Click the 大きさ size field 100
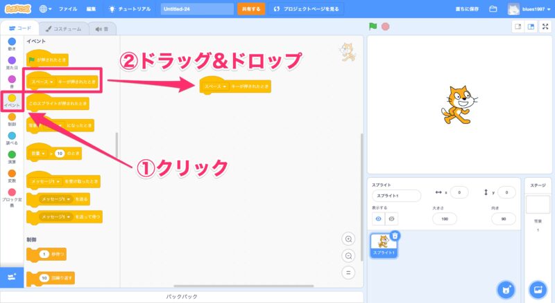The width and height of the screenshot is (555, 303). coord(445,219)
